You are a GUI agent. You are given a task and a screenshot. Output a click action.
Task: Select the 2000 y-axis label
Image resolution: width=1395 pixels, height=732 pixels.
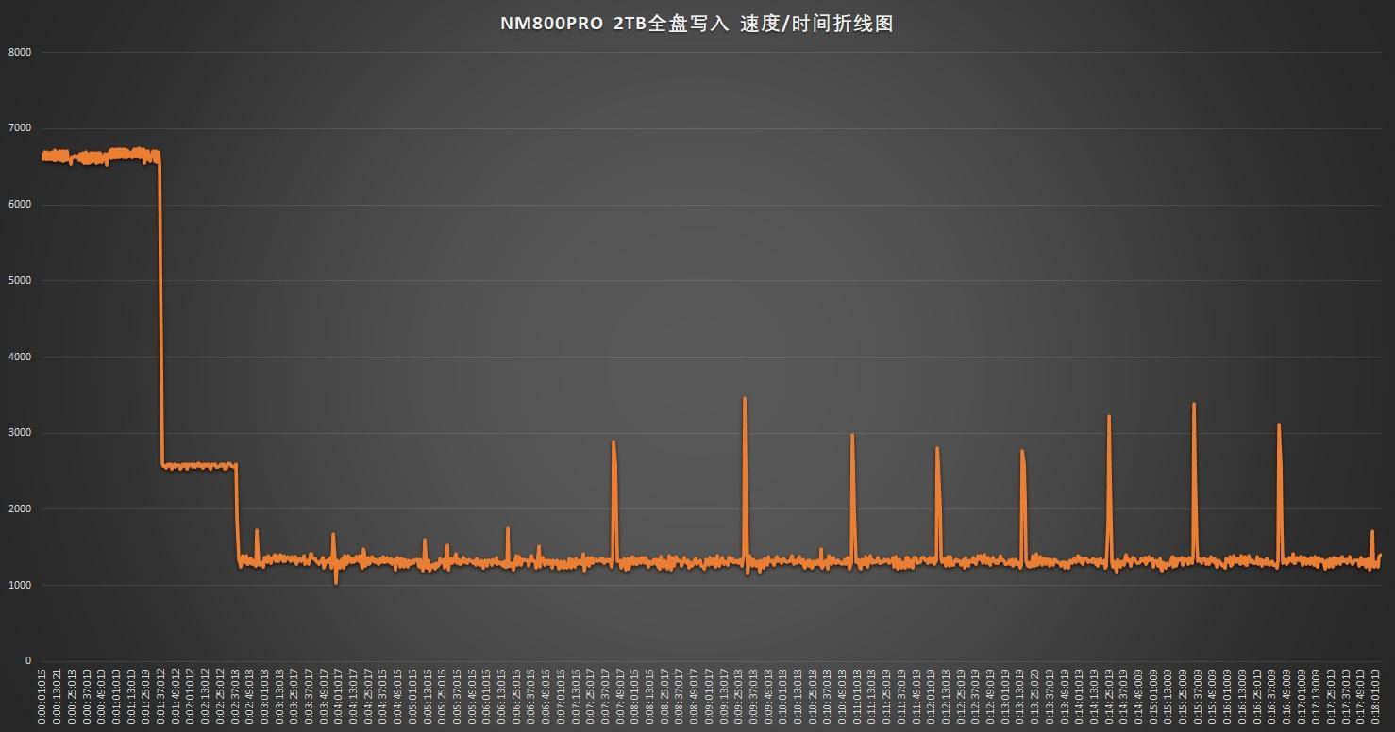20,509
